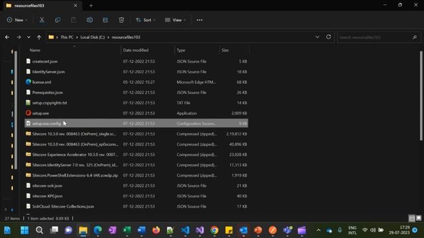Open Google Chrome from taskbar

(215, 230)
